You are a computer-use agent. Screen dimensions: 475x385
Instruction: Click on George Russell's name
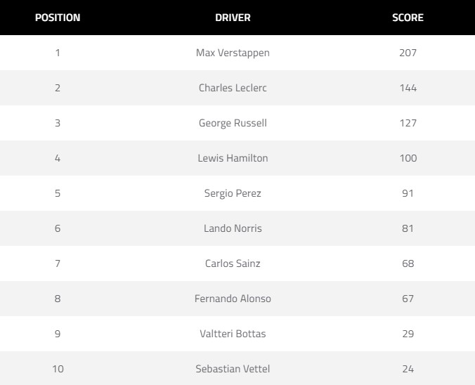point(233,123)
